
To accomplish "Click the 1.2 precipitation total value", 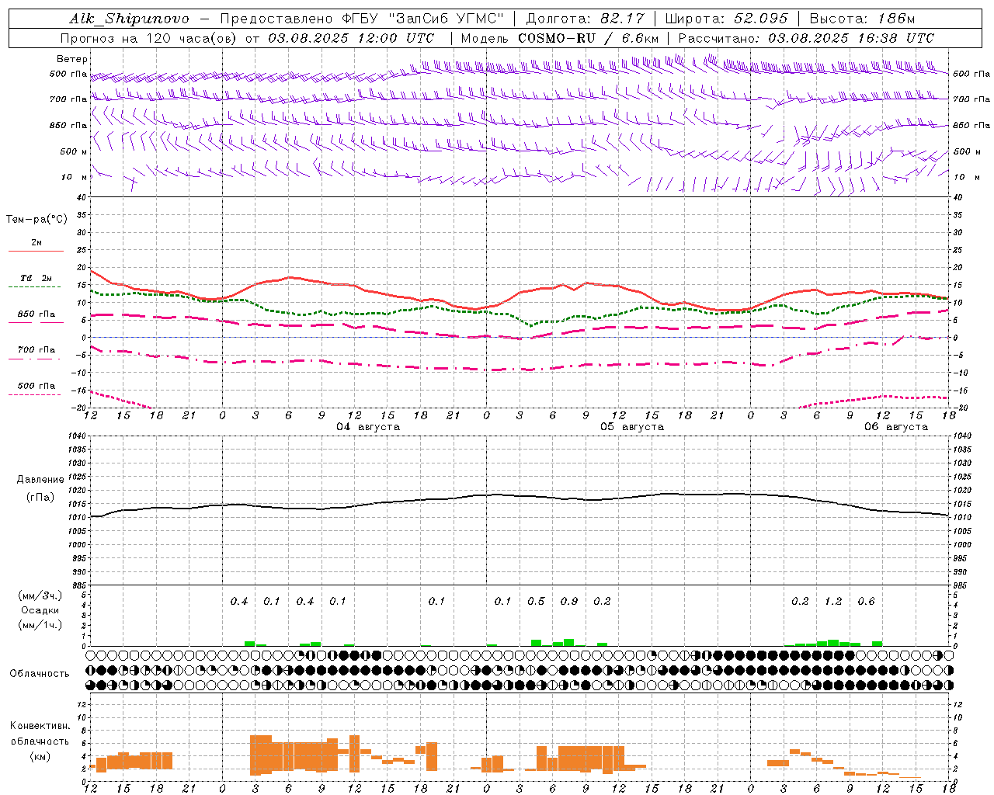I will click(833, 602).
